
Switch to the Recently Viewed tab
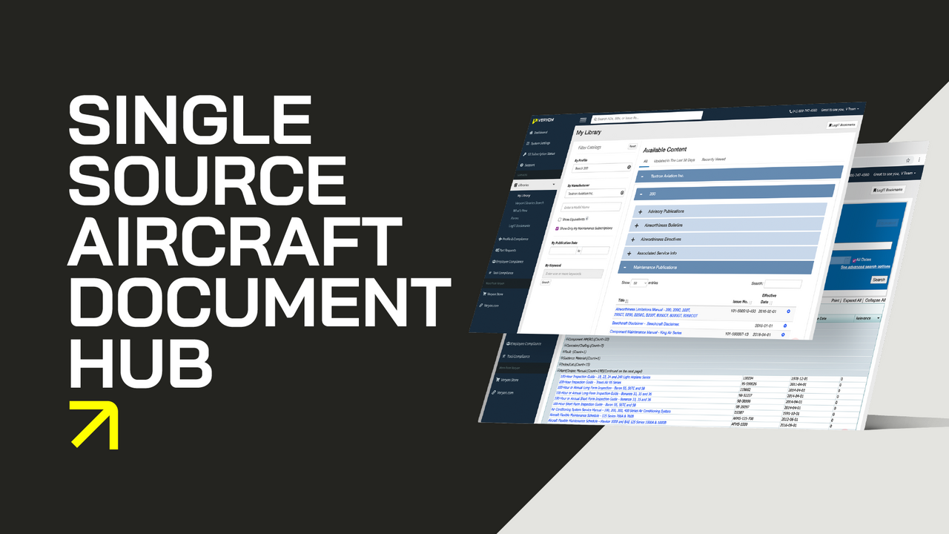pos(712,159)
